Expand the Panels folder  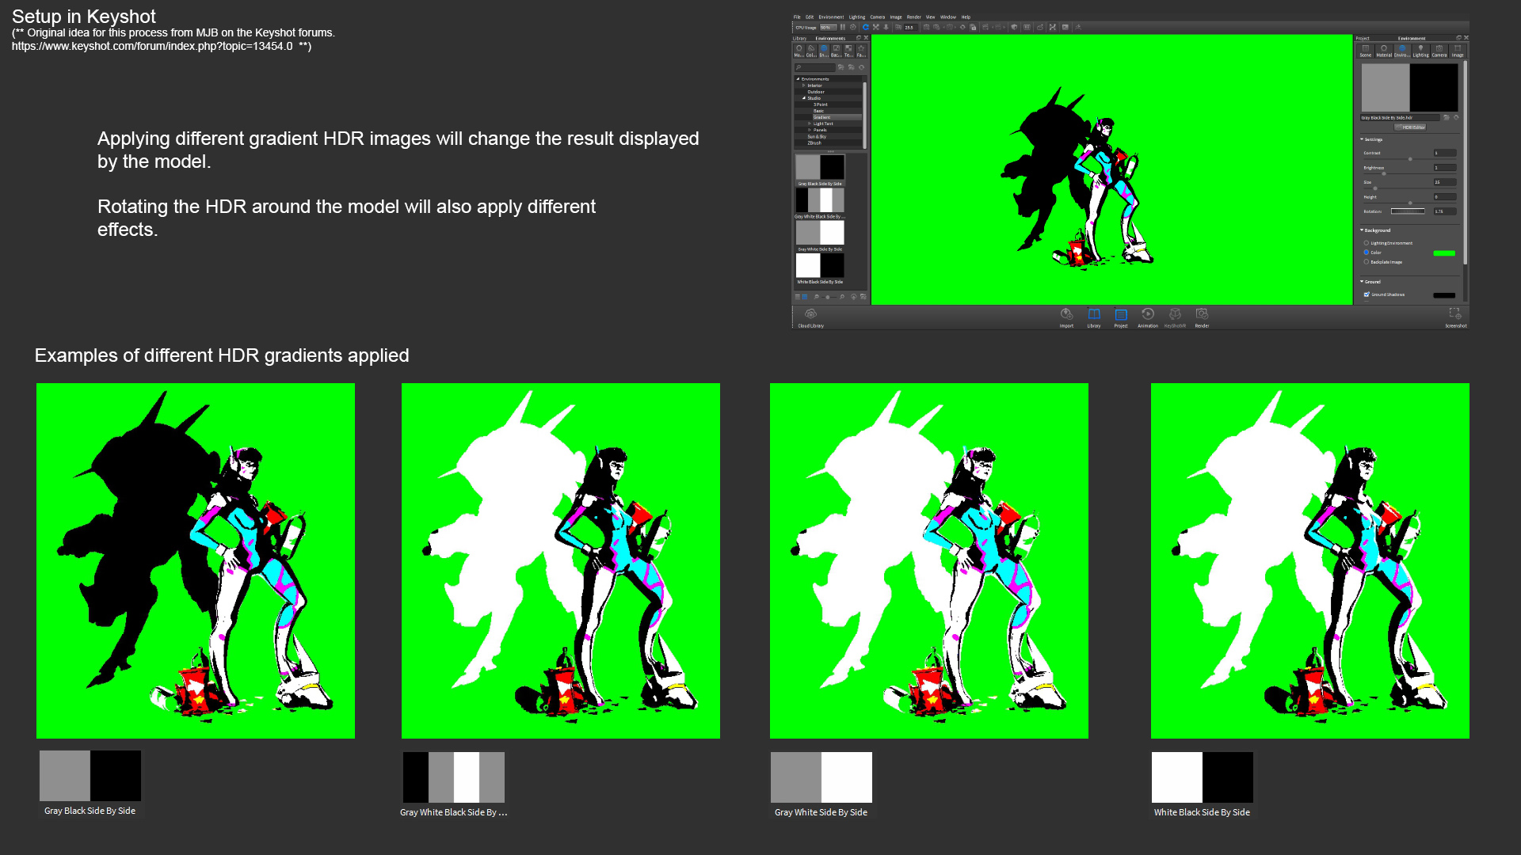pos(810,130)
